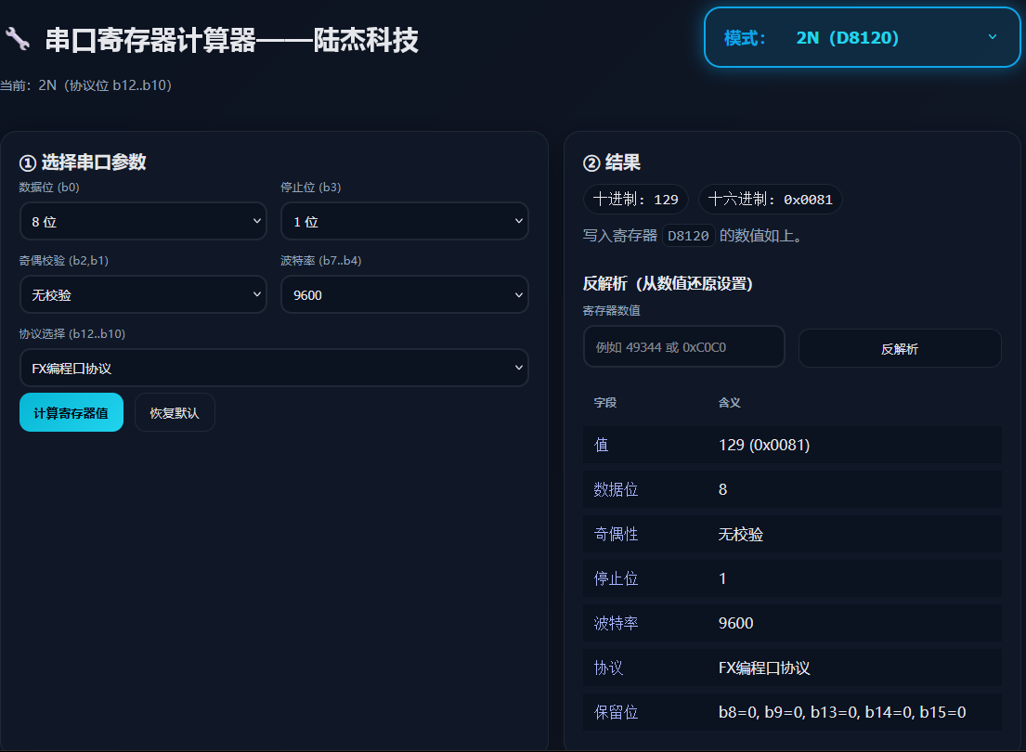
Task: Click the D8120 register code badge
Action: [x=688, y=237]
